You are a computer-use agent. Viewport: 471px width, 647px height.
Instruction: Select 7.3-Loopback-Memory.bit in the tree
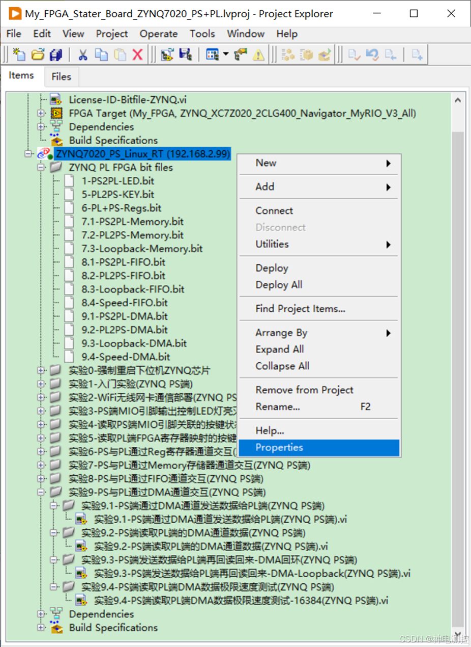pyautogui.click(x=142, y=249)
